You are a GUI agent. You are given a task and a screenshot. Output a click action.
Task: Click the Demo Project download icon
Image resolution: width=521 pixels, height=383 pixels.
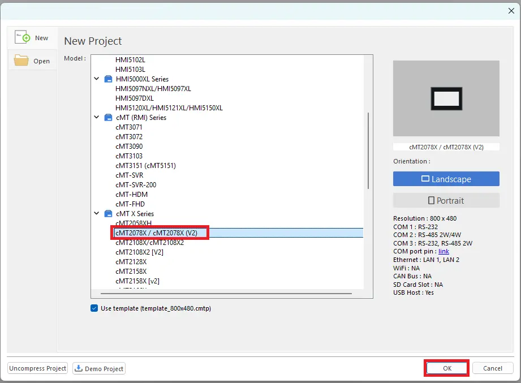[x=79, y=368]
